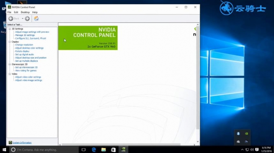This screenshot has height=153, width=274.
Task: Select Adjust desktop color settings
Action: click(29, 48)
